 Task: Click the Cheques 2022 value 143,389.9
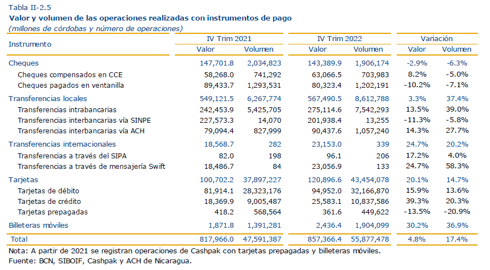324,63
